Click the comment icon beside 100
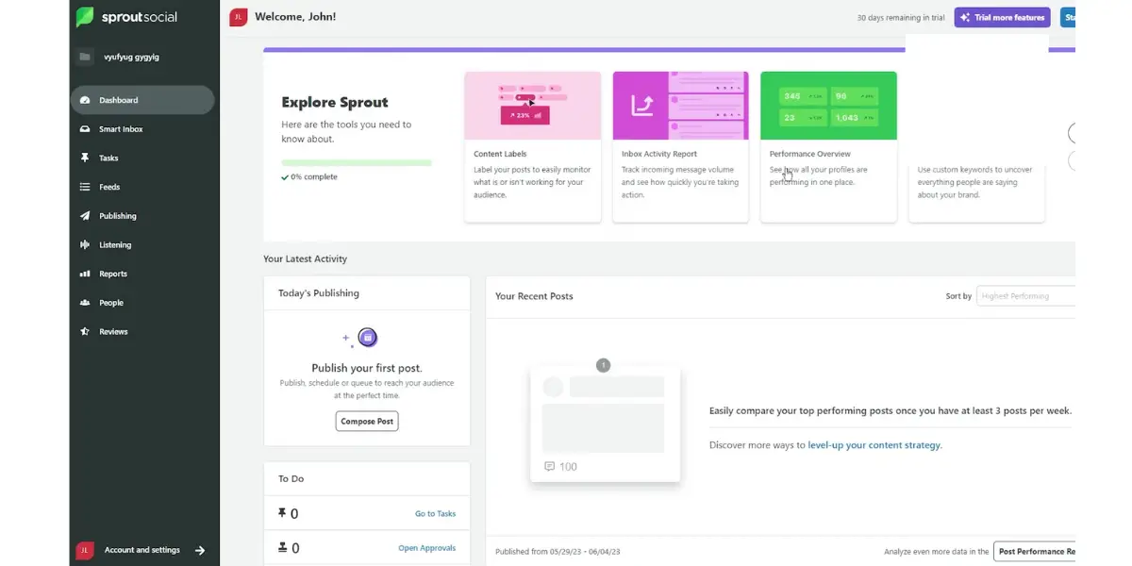The width and height of the screenshot is (1132, 566). (550, 466)
